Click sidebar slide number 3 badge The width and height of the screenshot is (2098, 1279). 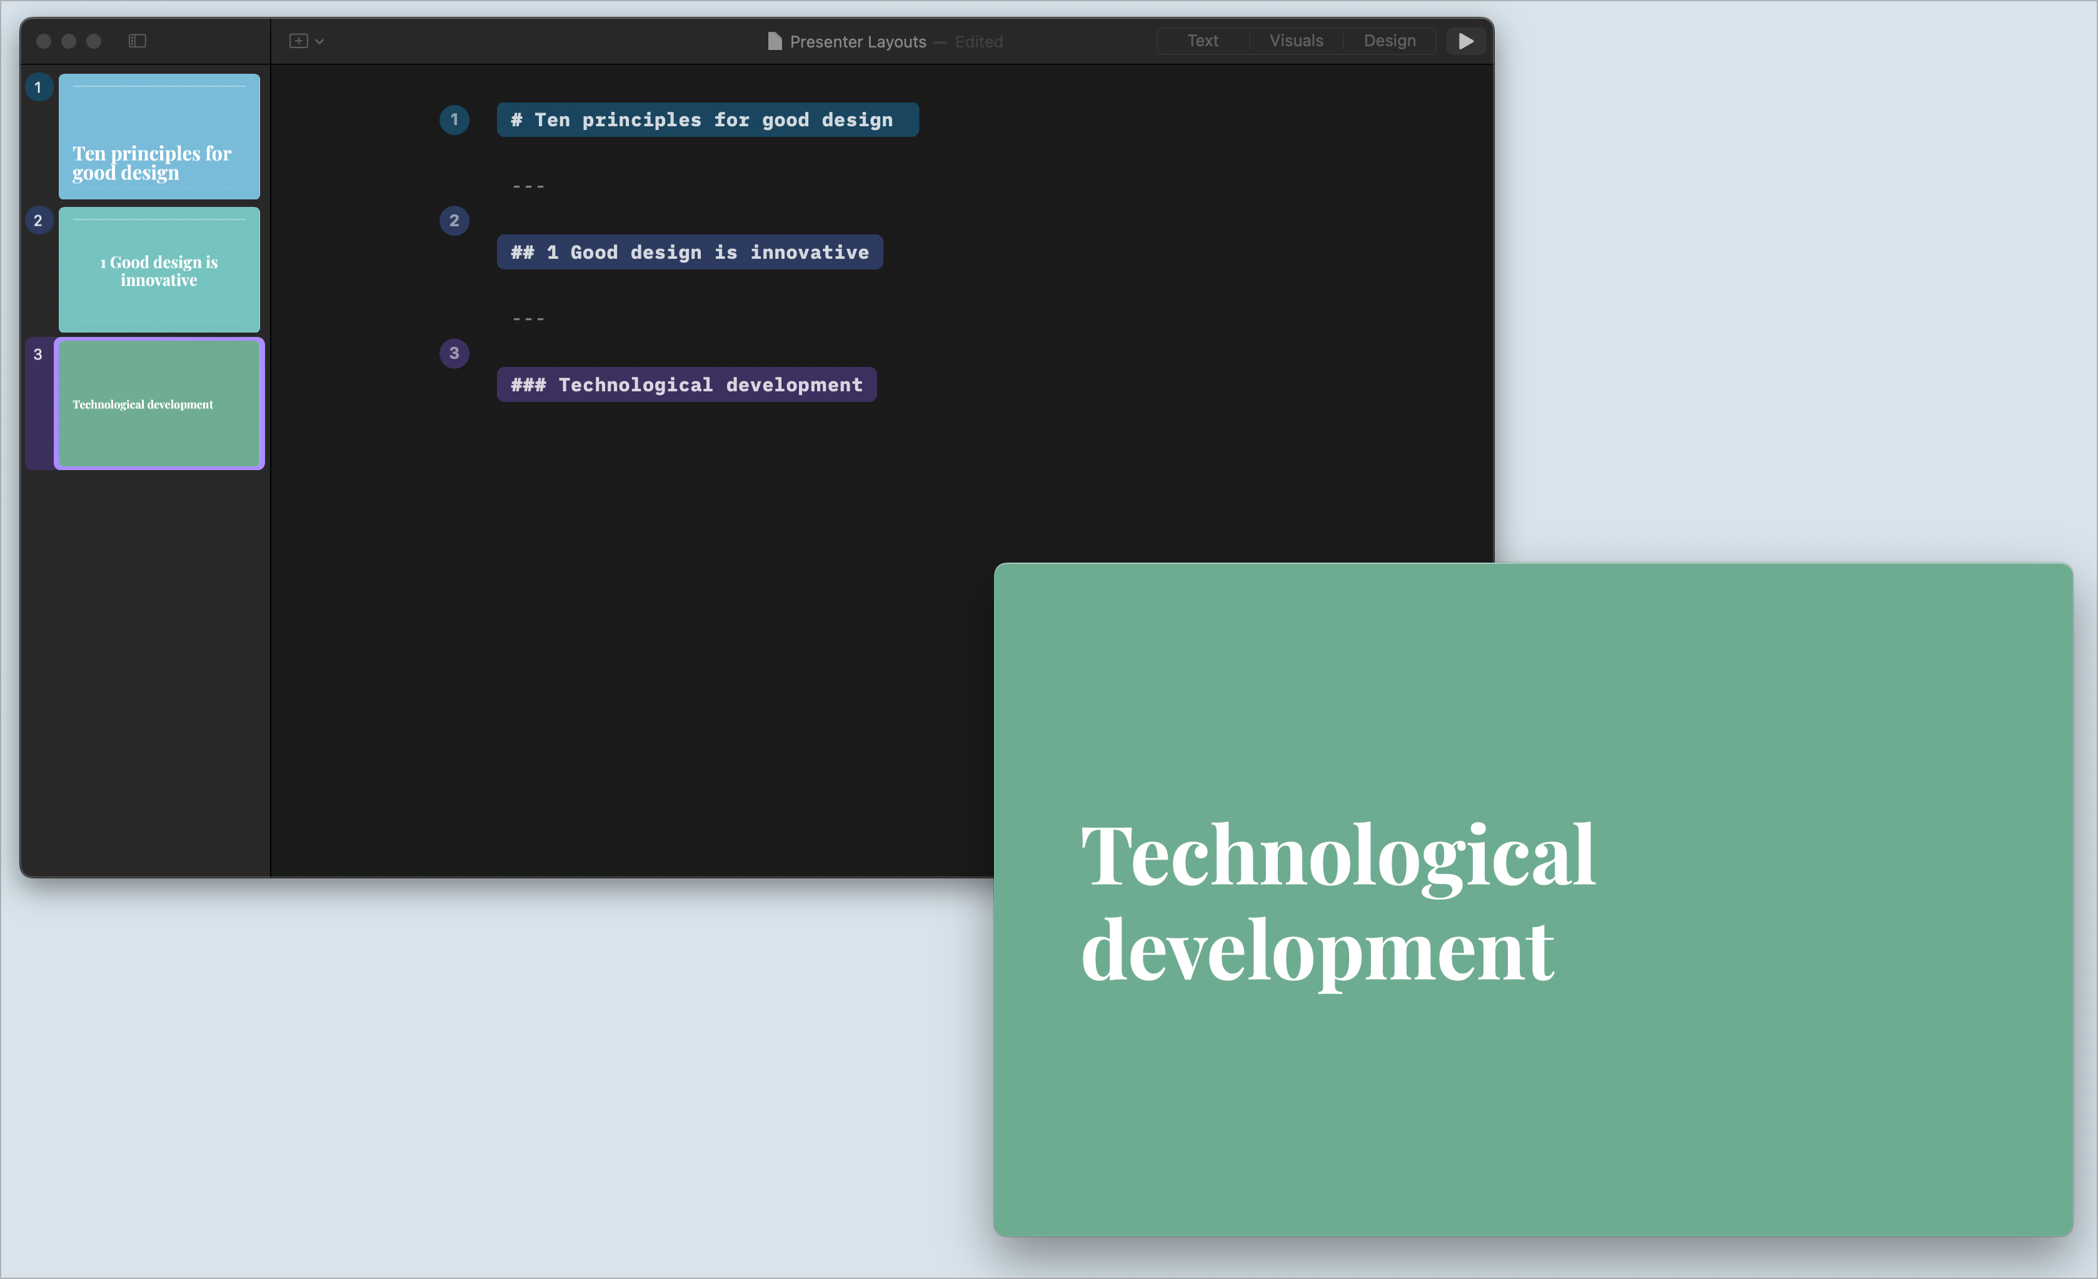pos(38,354)
